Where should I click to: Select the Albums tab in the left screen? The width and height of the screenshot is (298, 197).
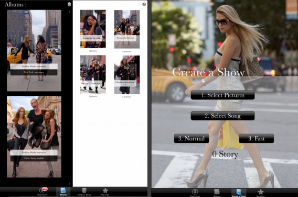click(63, 191)
